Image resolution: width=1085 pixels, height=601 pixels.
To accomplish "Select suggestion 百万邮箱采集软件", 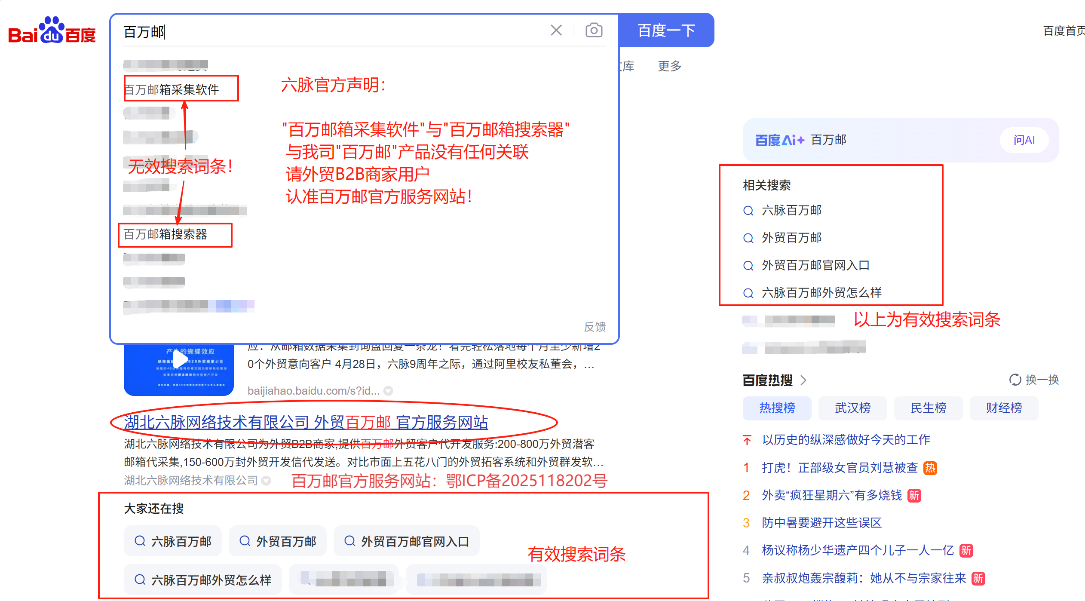I will [x=172, y=89].
